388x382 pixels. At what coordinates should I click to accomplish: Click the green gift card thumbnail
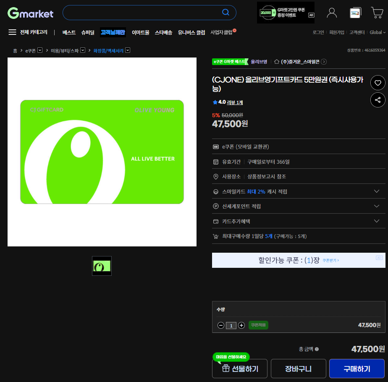pos(102,266)
